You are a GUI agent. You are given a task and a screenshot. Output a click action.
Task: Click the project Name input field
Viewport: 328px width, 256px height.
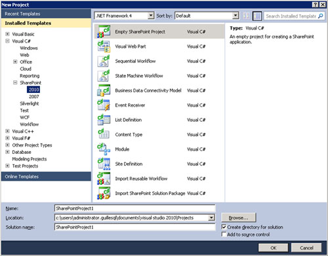point(134,208)
